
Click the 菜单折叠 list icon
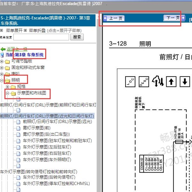click(25, 31)
